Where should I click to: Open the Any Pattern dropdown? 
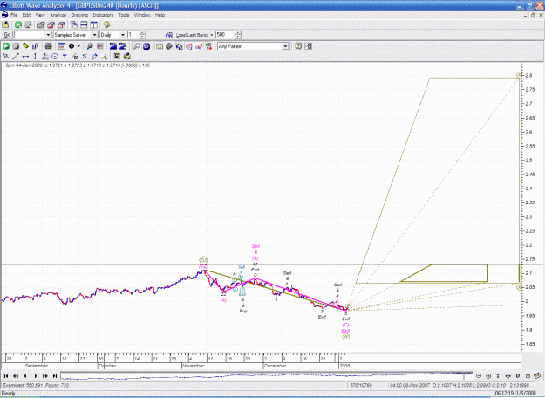click(285, 46)
